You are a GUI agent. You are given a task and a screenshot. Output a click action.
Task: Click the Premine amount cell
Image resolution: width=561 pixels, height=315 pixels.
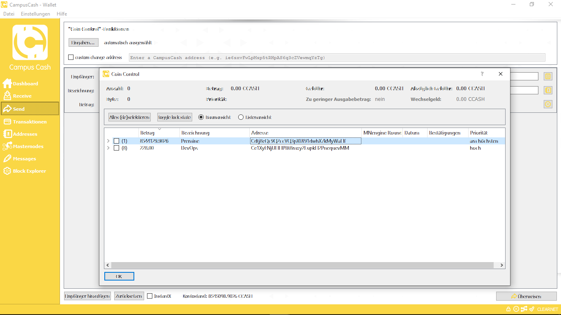click(x=159, y=141)
